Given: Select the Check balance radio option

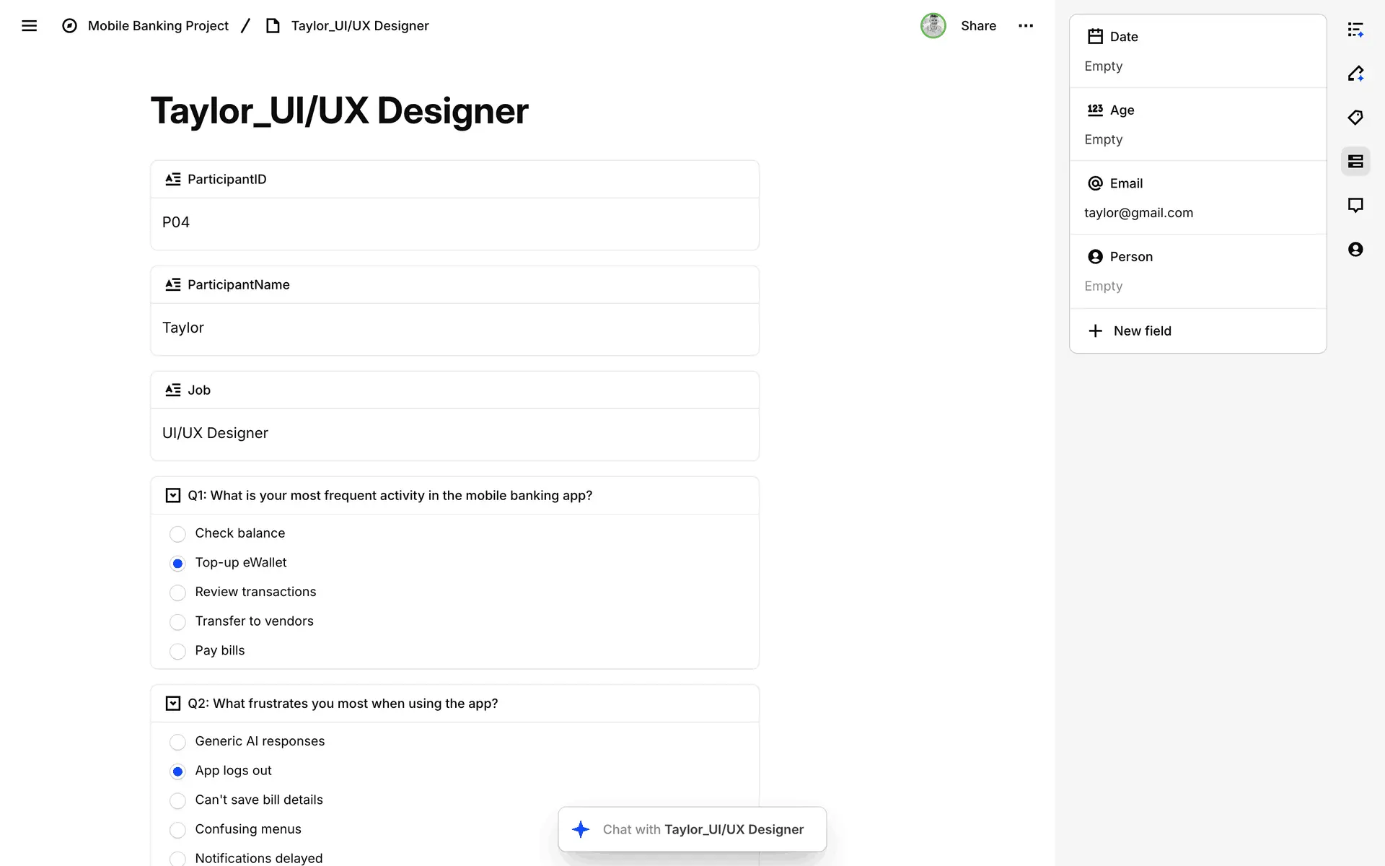Looking at the screenshot, I should pyautogui.click(x=177, y=534).
